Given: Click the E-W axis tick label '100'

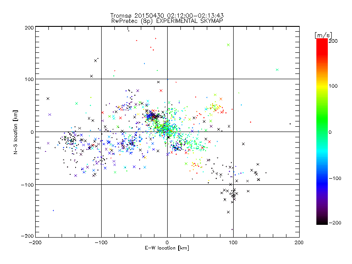Looking at the screenshot, I should tap(233, 242).
